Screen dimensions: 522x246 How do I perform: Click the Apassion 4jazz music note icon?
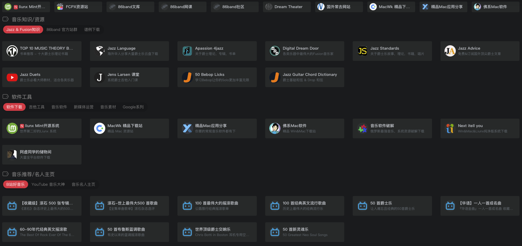[187, 51]
